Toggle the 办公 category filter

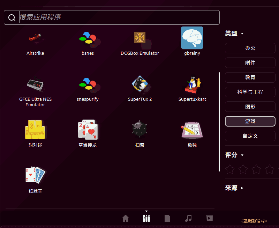point(250,48)
